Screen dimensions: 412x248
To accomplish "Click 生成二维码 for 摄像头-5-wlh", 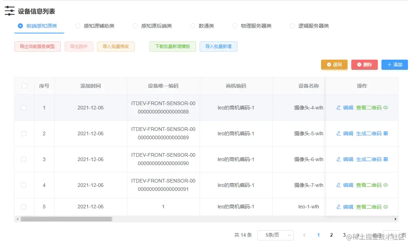I will [369, 133].
